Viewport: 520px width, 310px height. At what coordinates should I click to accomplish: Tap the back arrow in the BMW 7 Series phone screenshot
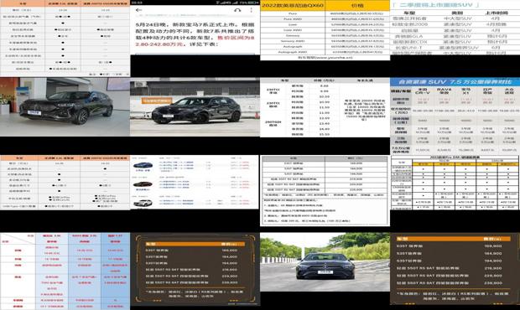point(139,10)
